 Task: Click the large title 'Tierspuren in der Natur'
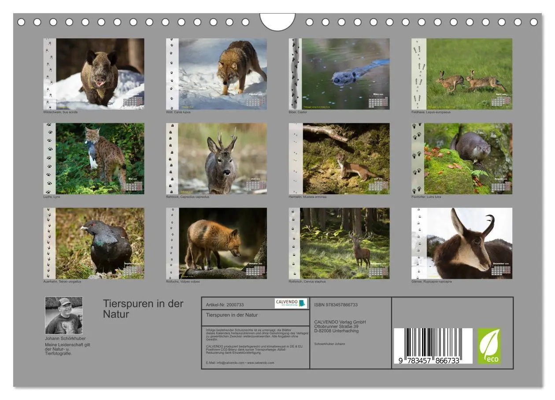point(143,309)
